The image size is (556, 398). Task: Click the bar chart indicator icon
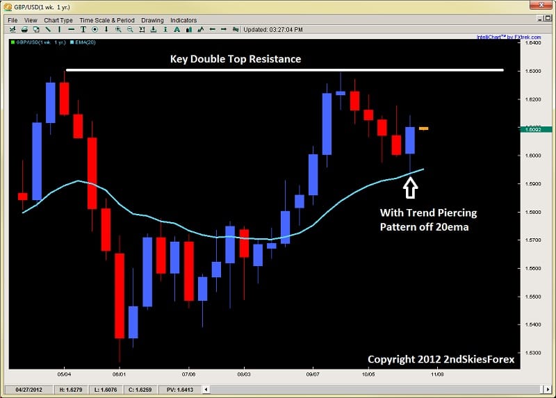pyautogui.click(x=189, y=30)
